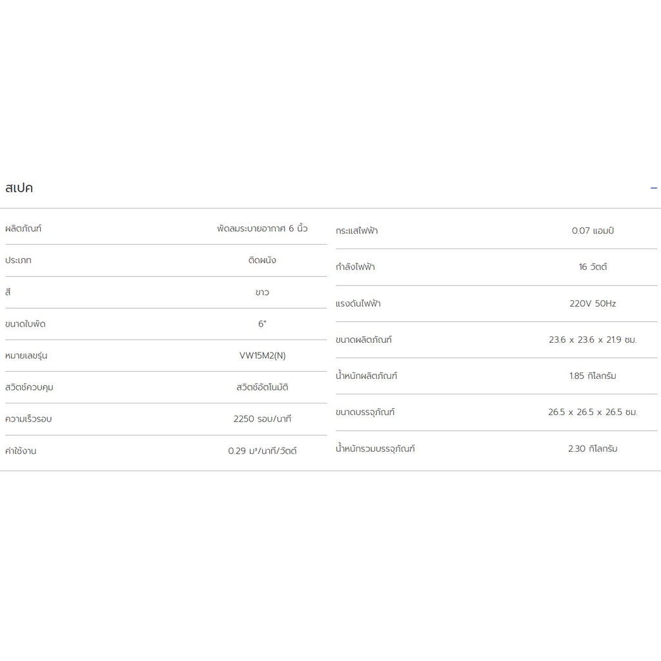Click the 23.6 x 23.6 x 21.9 ซม. value
The height and width of the screenshot is (661, 661).
[593, 340]
